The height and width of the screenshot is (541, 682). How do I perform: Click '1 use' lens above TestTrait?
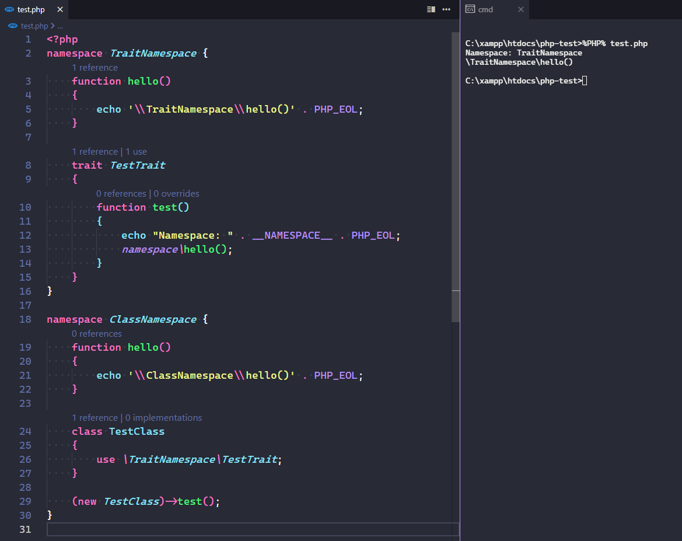point(136,152)
